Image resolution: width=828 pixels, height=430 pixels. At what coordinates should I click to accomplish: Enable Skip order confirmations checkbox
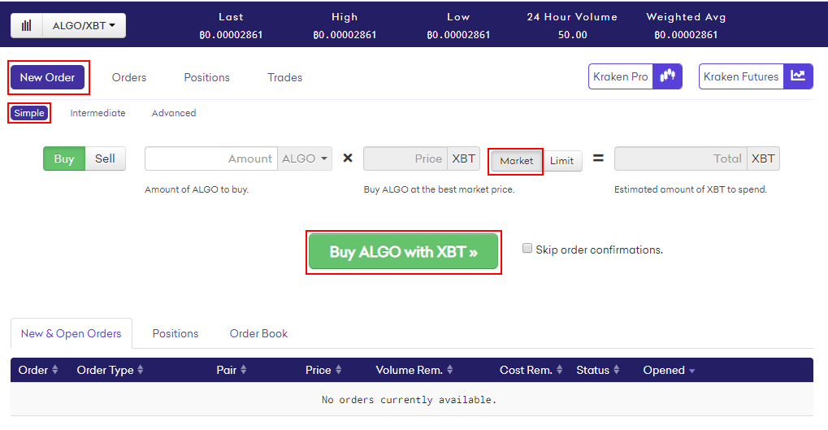(x=527, y=249)
